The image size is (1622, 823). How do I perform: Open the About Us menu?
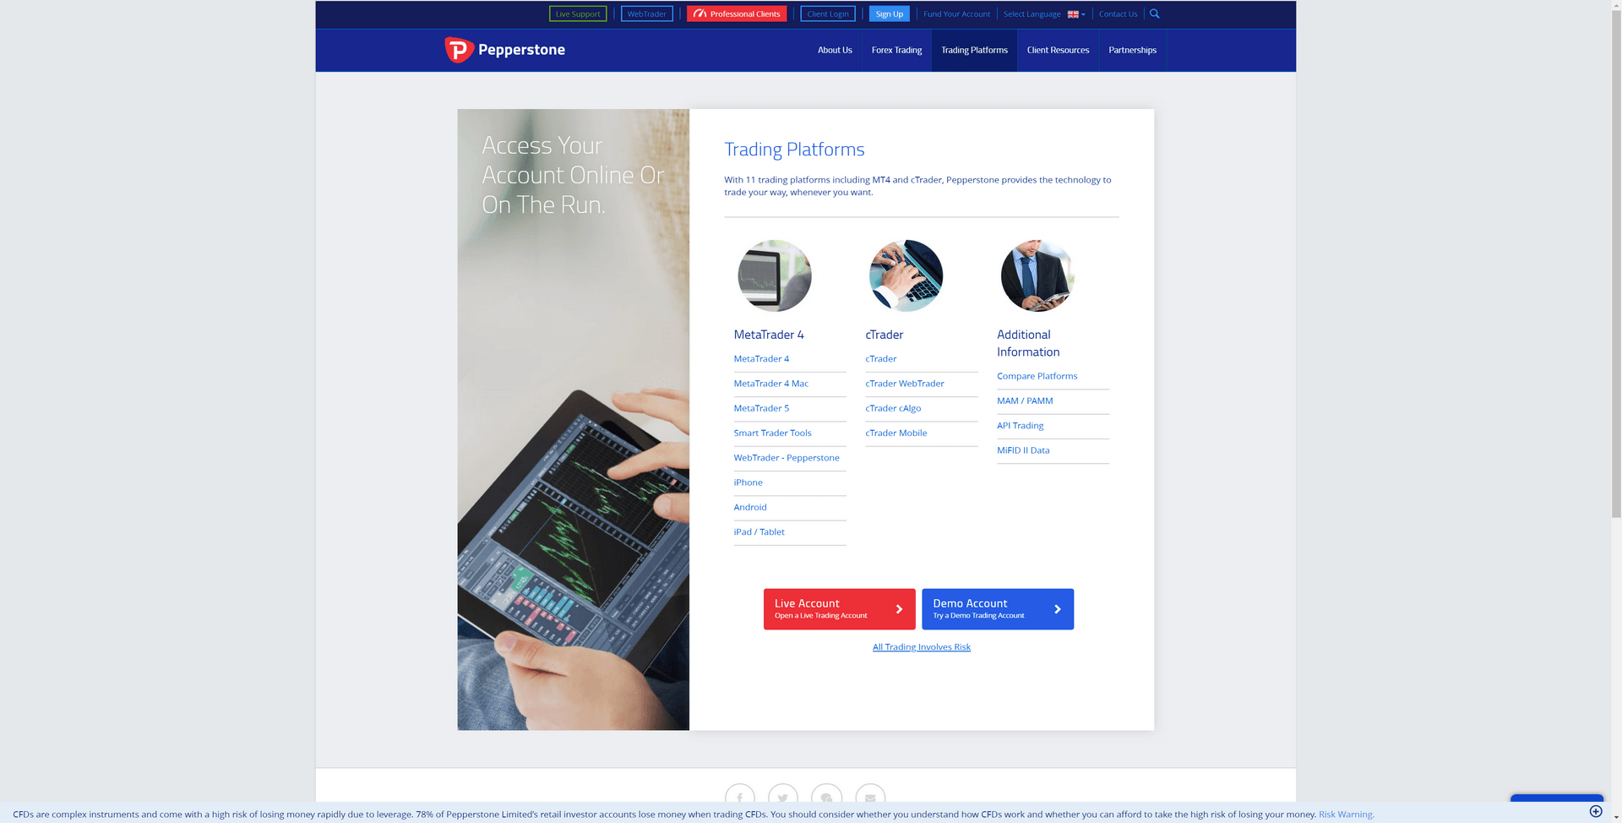click(x=835, y=50)
